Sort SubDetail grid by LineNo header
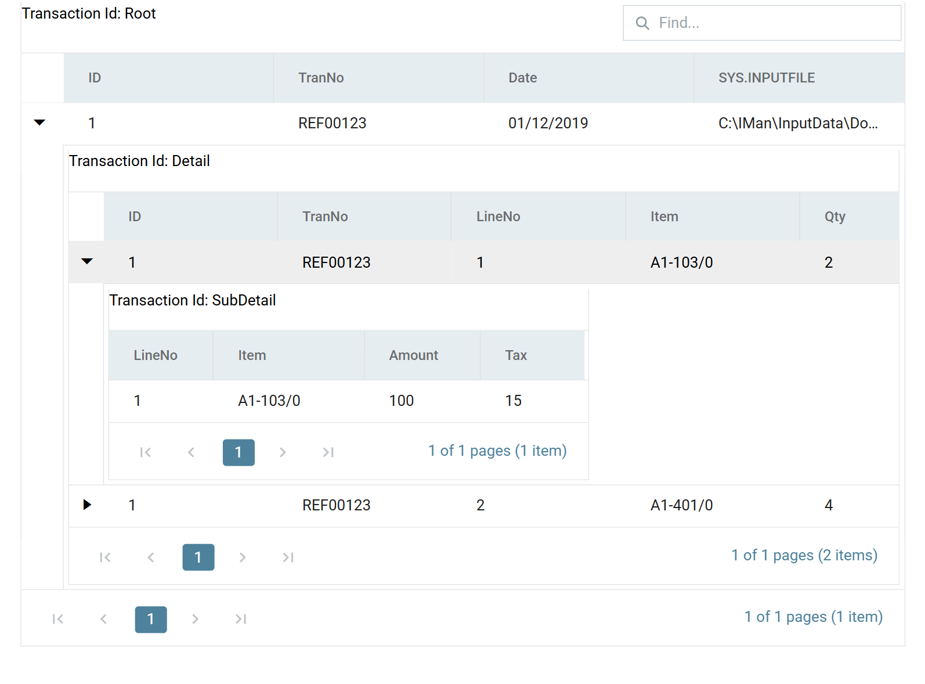Image resolution: width=925 pixels, height=684 pixels. click(x=161, y=355)
